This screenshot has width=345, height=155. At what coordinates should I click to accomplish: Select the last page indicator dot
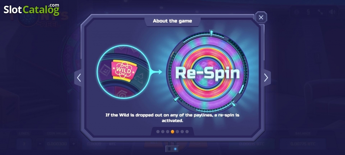pos(187,132)
